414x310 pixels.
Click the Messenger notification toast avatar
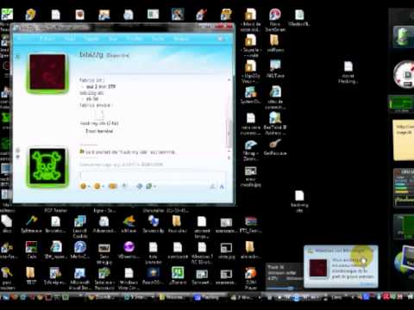point(318,269)
